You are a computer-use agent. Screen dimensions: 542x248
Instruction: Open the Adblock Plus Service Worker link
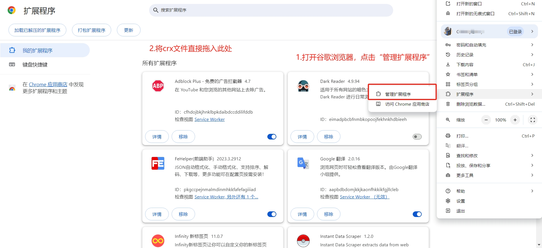209,119
